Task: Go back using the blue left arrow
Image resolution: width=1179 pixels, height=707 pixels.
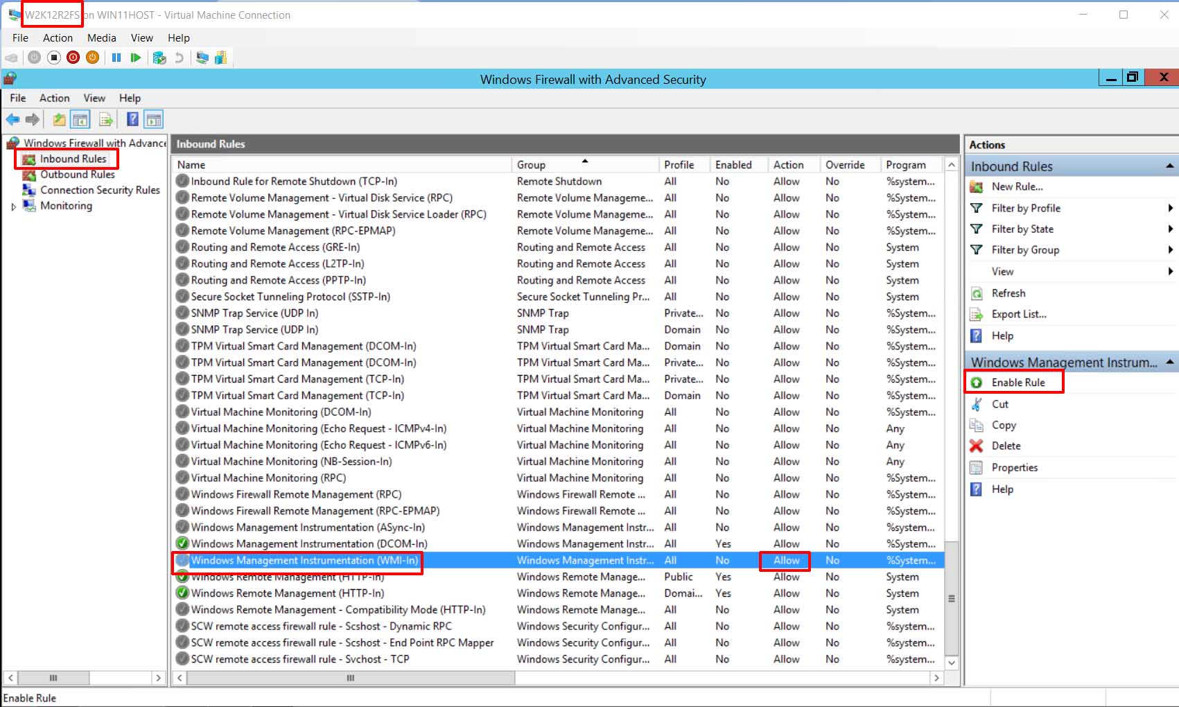Action: (12, 119)
